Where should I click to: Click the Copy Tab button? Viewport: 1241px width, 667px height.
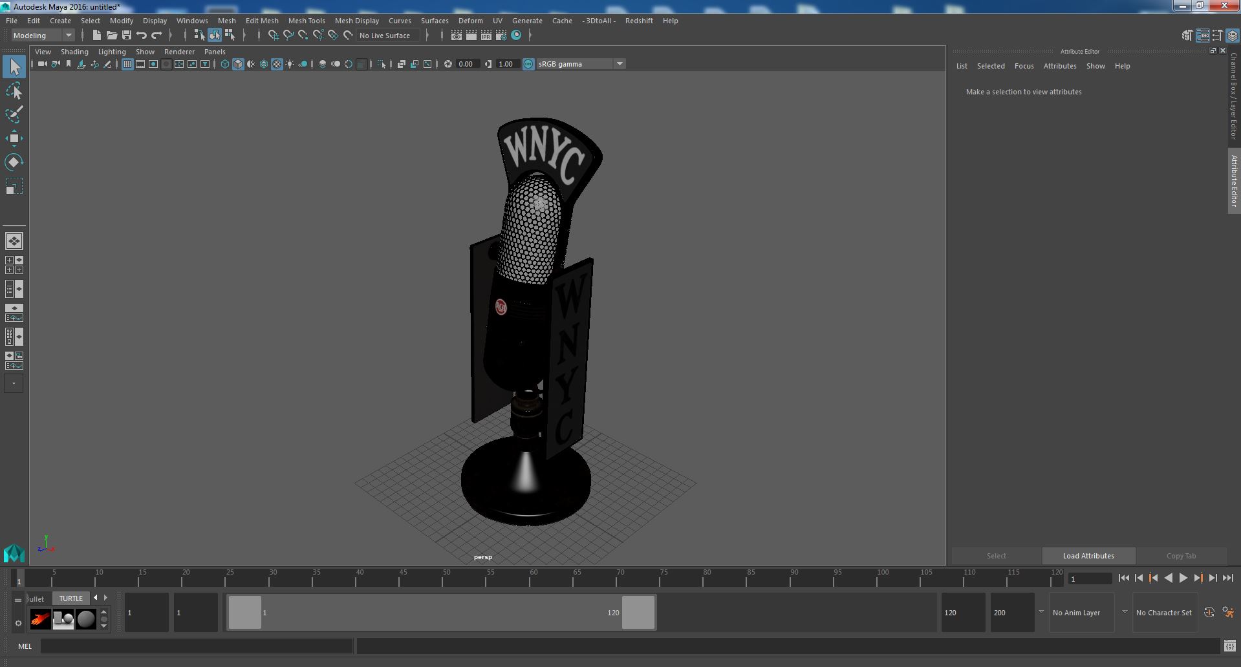1181,556
